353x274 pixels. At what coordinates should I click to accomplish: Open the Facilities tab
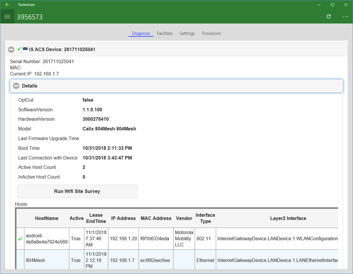click(165, 33)
